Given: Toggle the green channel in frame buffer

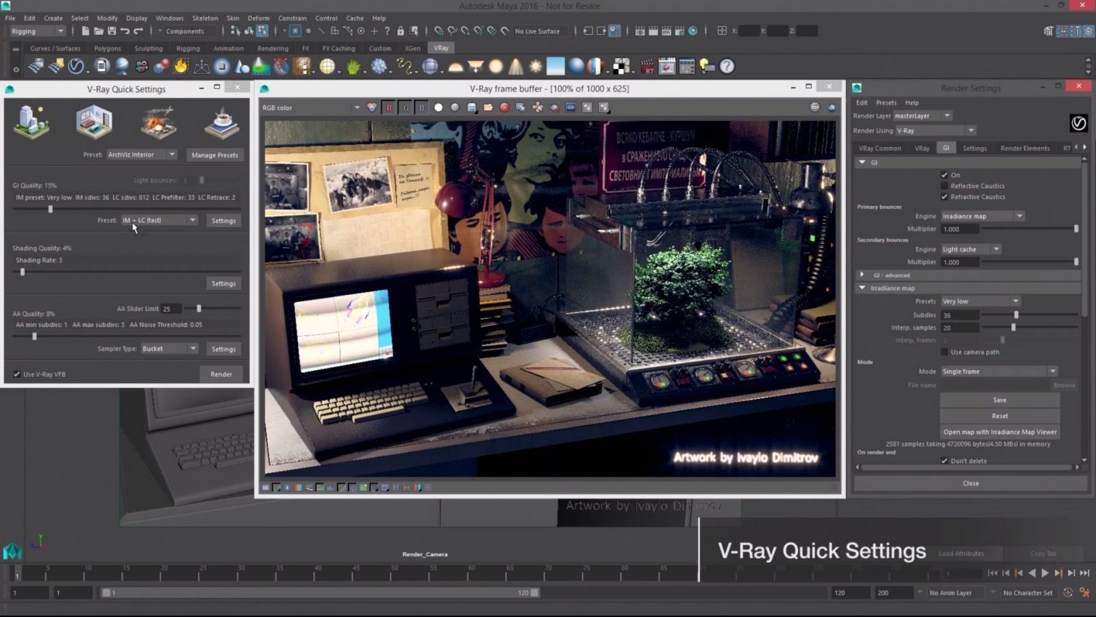Looking at the screenshot, I should [406, 107].
